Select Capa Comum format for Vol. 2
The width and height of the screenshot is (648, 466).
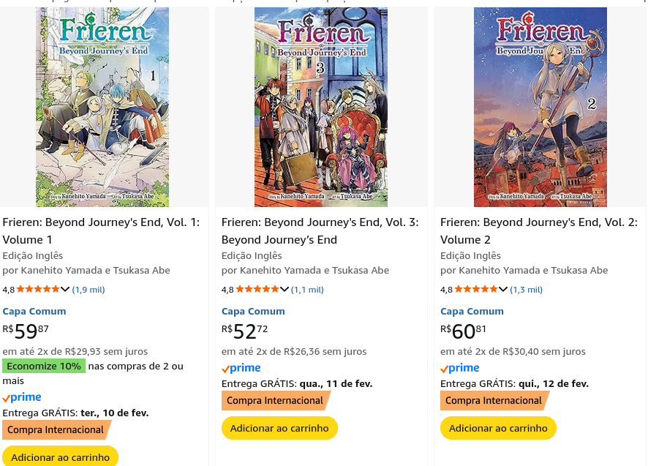tap(472, 311)
